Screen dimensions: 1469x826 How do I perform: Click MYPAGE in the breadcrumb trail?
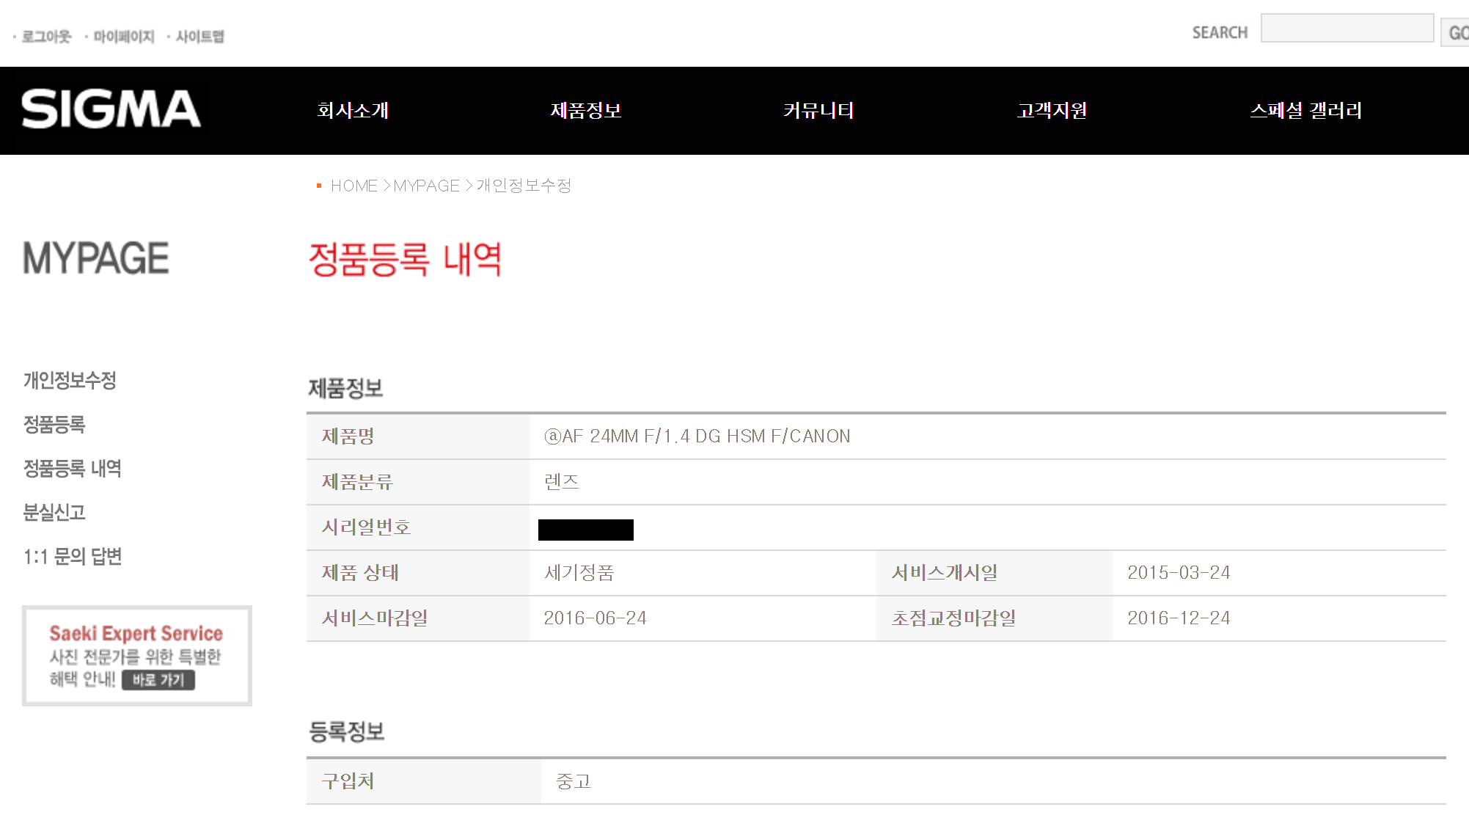[426, 186]
